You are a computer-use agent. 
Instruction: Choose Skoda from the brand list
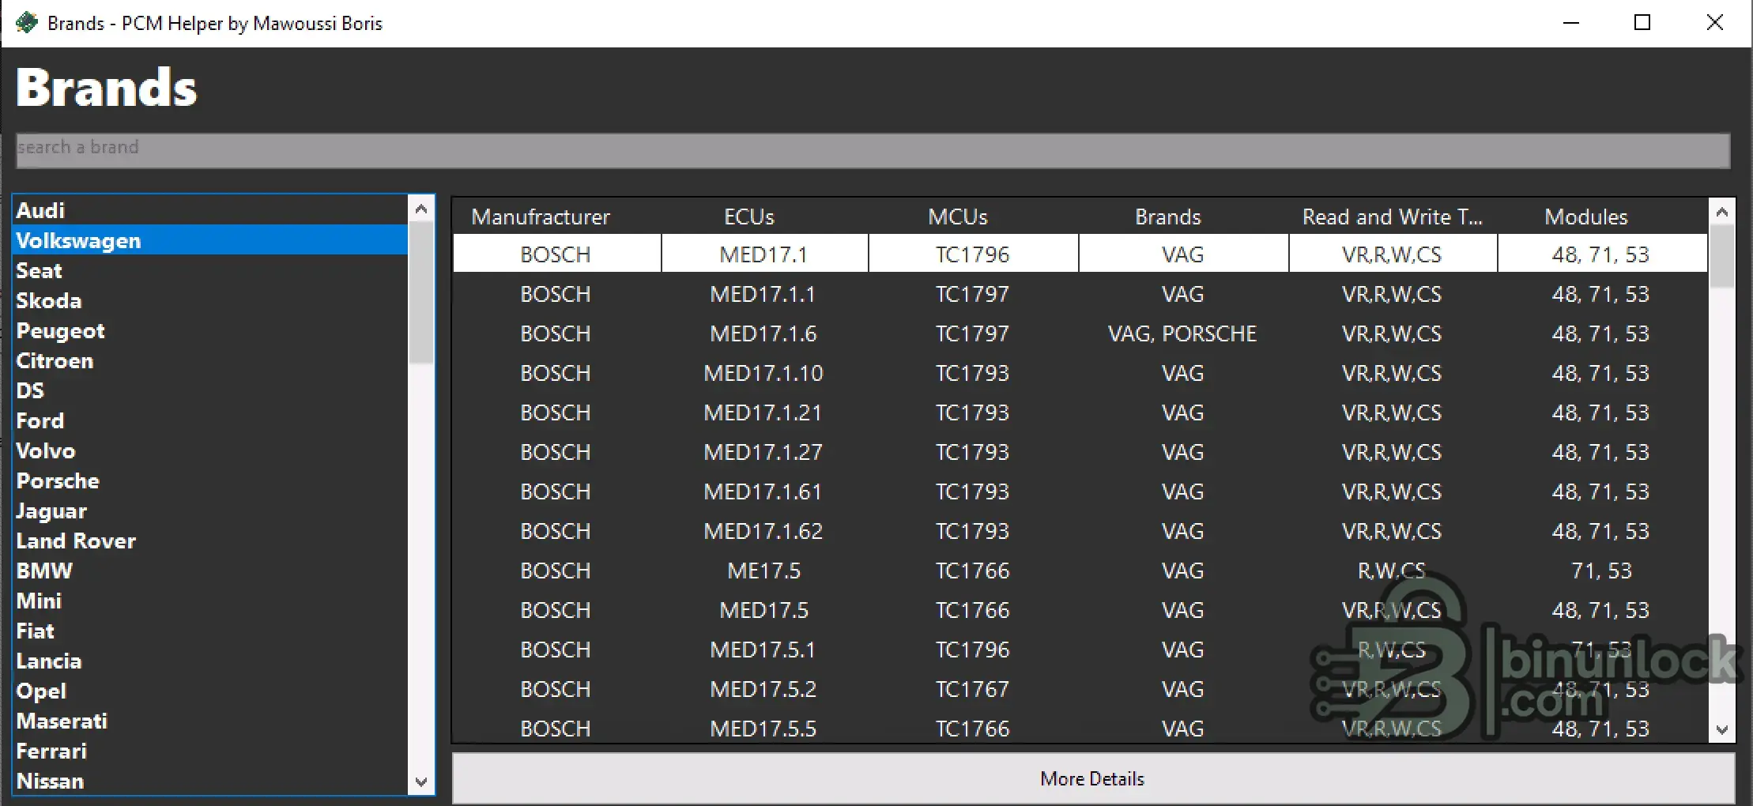pos(210,301)
